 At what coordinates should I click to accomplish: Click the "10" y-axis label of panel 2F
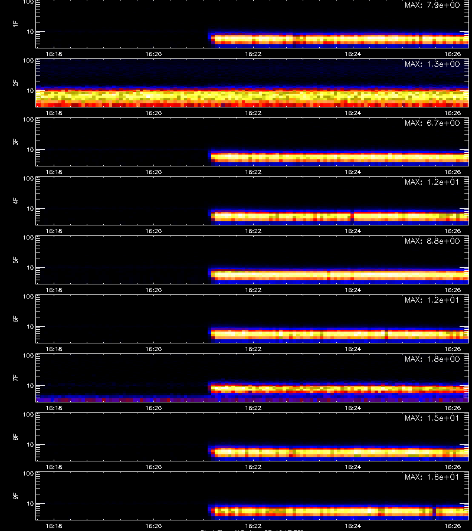point(30,90)
